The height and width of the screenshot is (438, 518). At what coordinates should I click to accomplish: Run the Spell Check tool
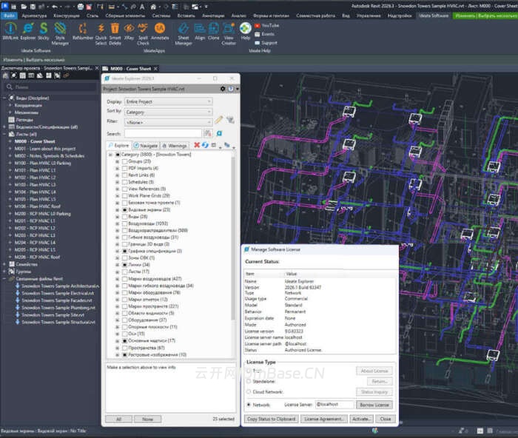coord(143,33)
